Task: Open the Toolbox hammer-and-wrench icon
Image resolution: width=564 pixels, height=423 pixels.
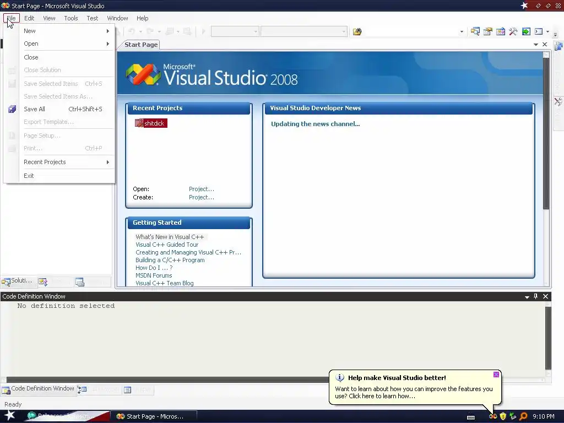Action: coord(513,31)
